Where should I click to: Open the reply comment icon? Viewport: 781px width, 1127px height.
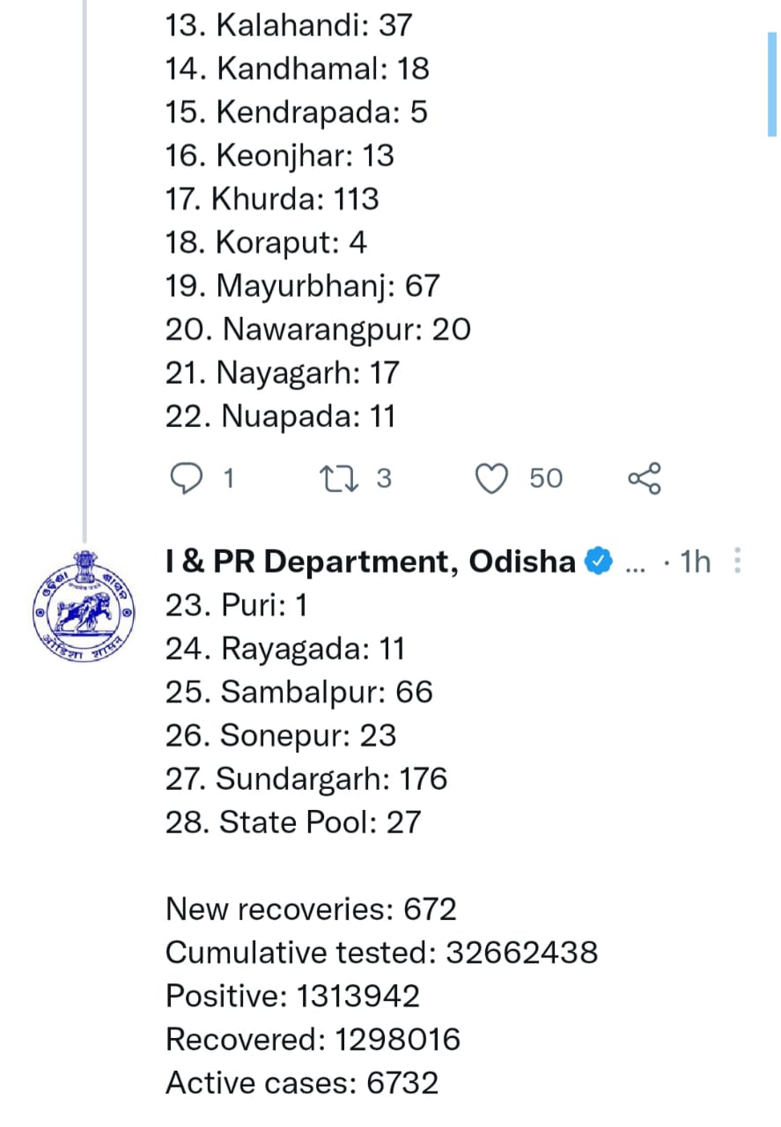pyautogui.click(x=186, y=479)
